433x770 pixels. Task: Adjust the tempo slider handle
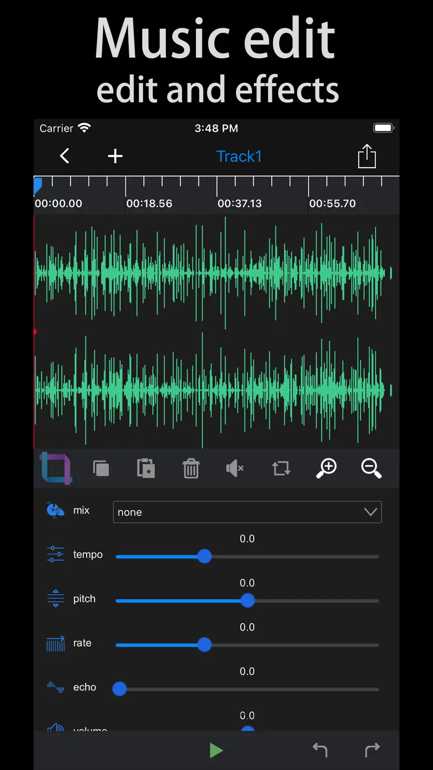[x=204, y=556]
